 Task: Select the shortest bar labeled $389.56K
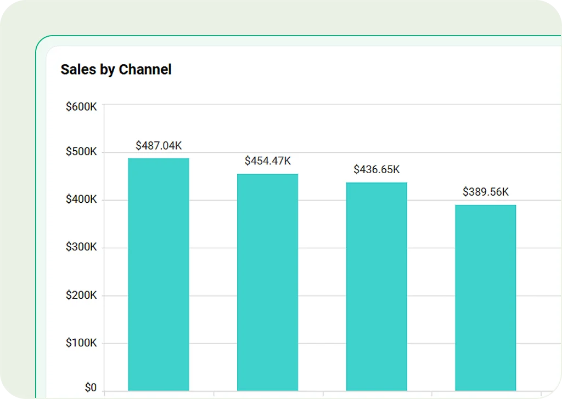pyautogui.click(x=485, y=298)
